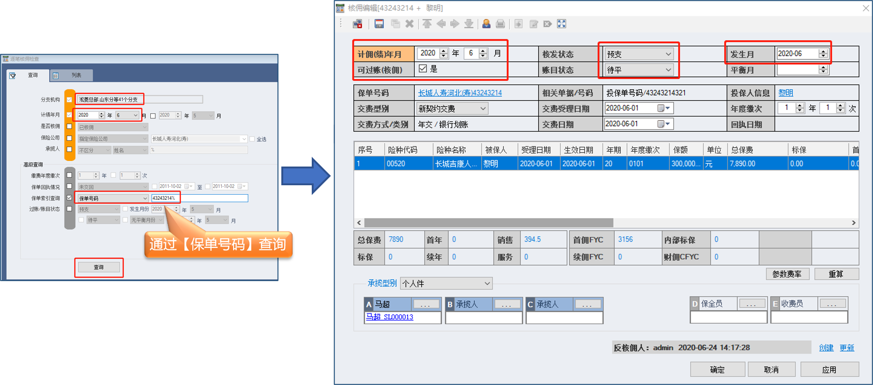Click the fullscreen expand toolbar icon
The image size is (873, 385).
pyautogui.click(x=562, y=24)
